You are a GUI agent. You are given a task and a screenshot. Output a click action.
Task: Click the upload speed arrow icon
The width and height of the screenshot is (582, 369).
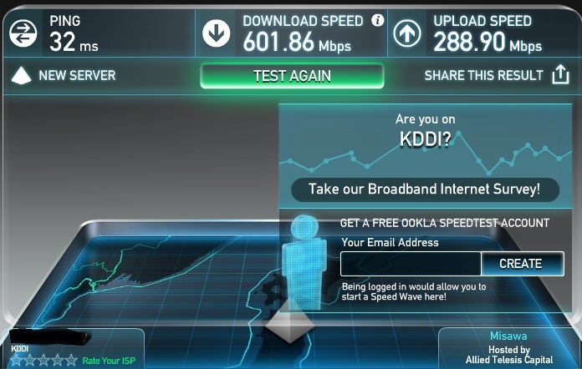407,33
